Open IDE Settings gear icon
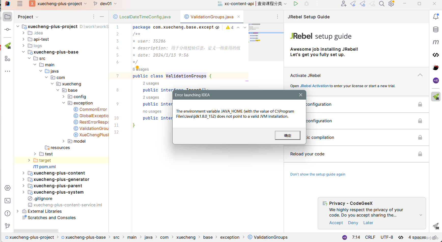 391,4
